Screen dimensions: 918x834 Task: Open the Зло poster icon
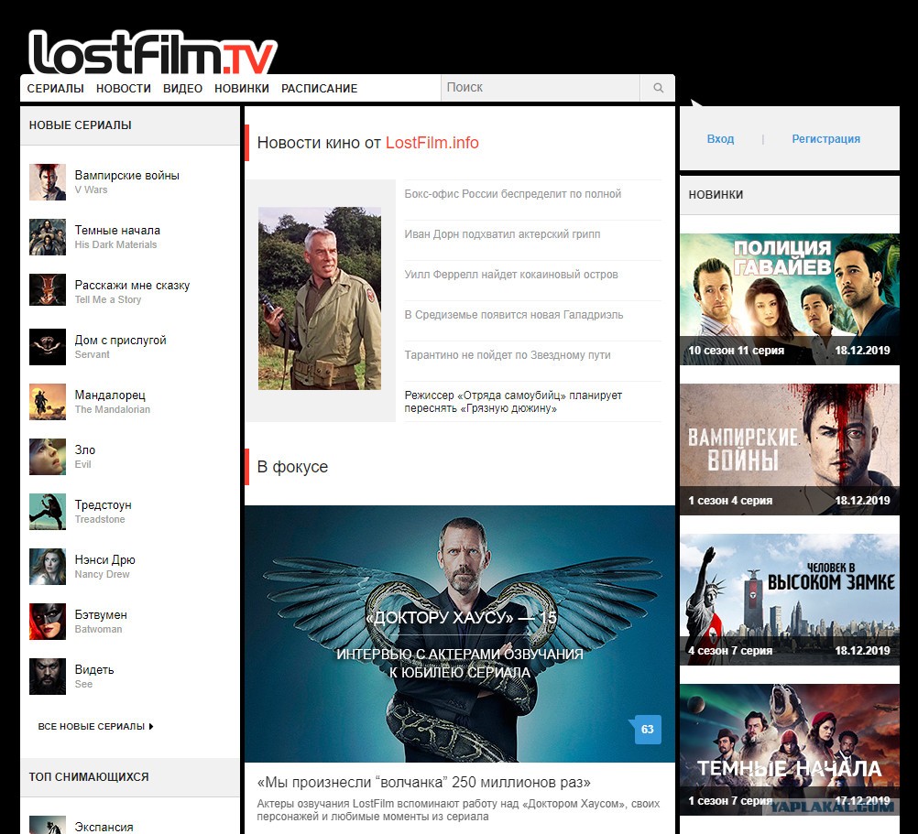(48, 457)
